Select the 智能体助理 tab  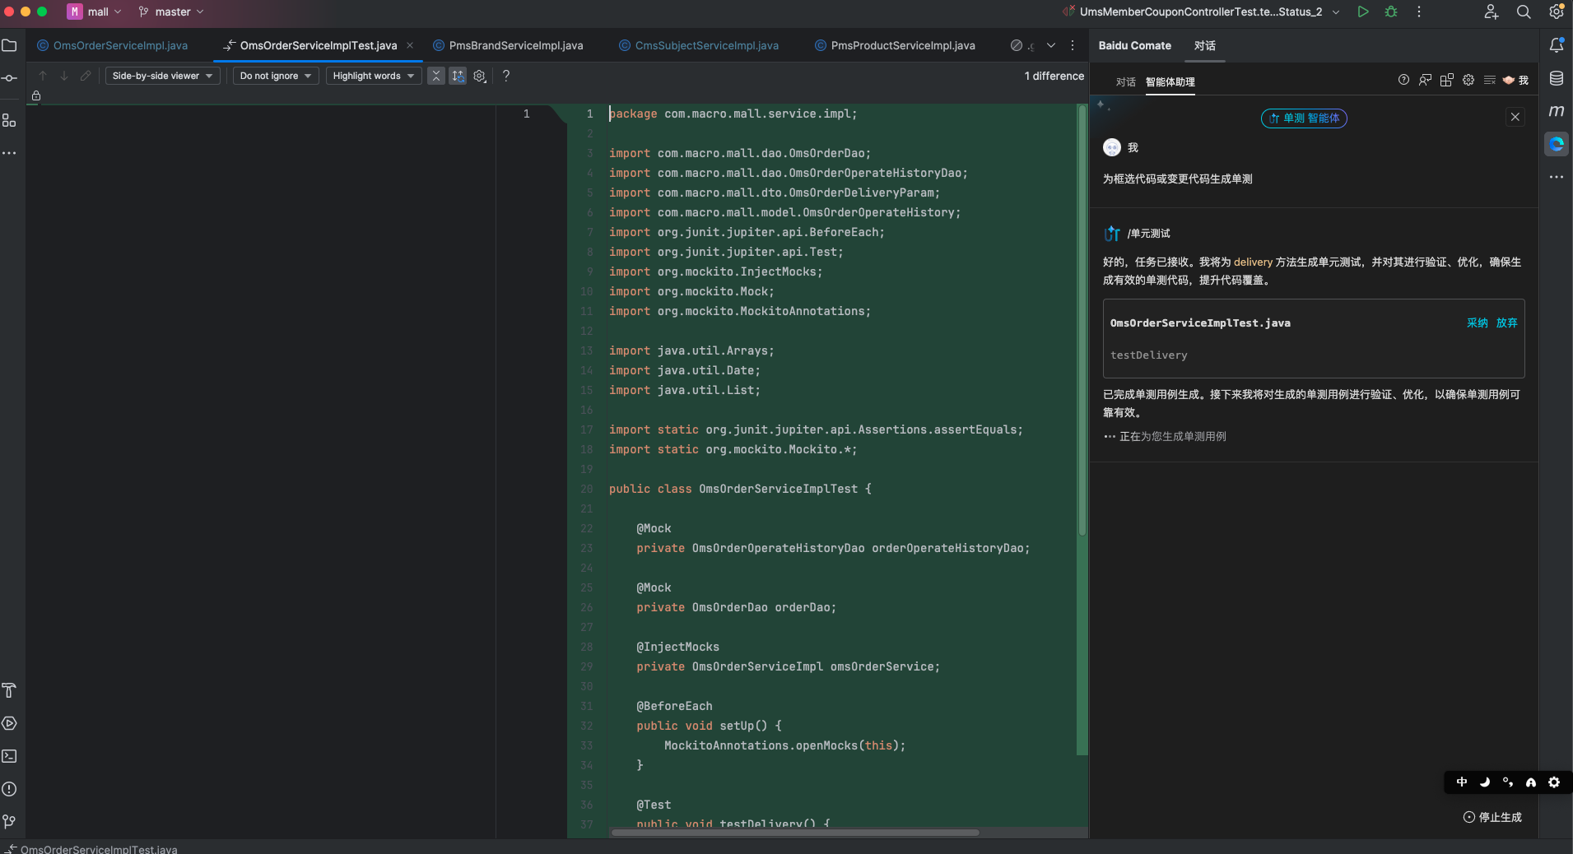(1170, 81)
